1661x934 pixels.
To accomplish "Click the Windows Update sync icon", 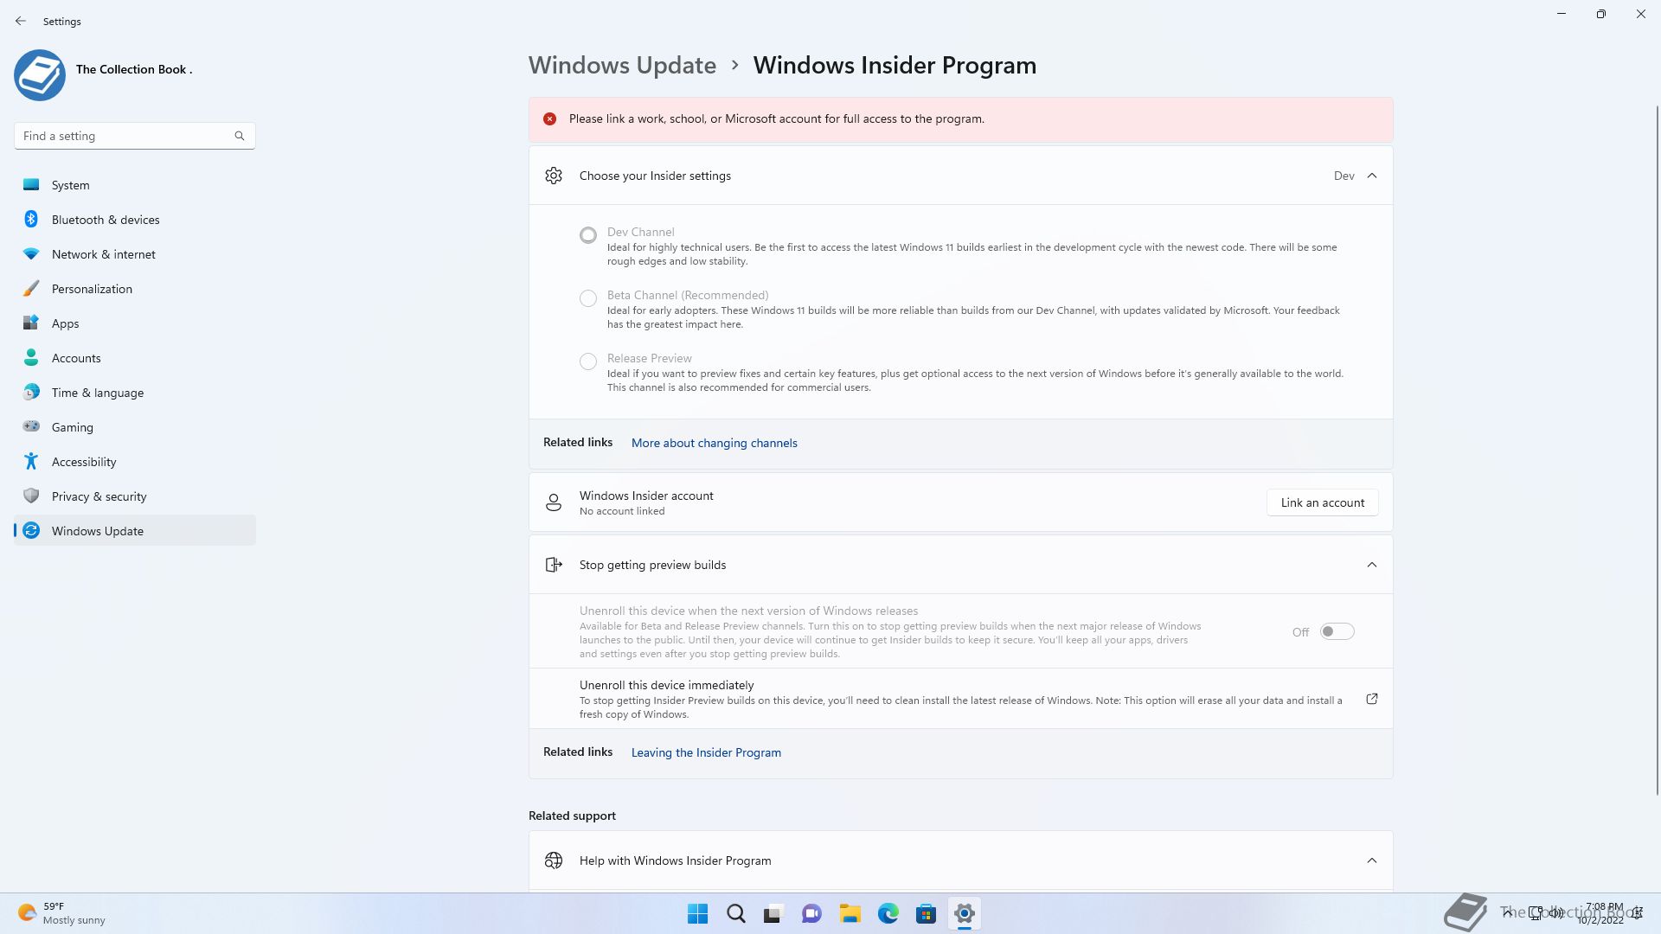I will click(31, 530).
